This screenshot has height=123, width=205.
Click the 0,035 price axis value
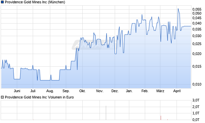tap(197, 30)
